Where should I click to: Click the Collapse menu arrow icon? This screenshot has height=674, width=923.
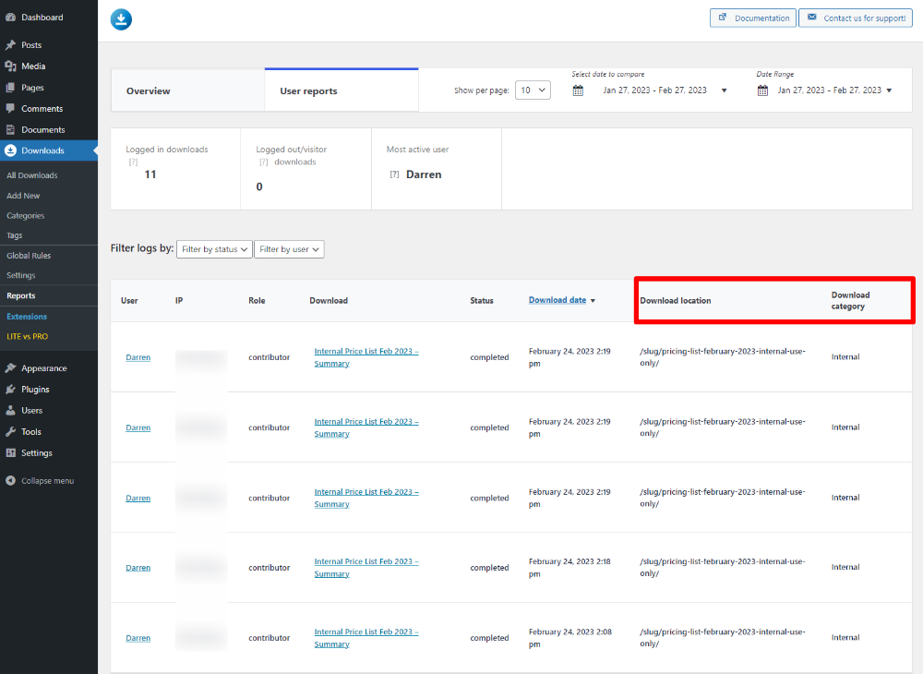(x=10, y=480)
